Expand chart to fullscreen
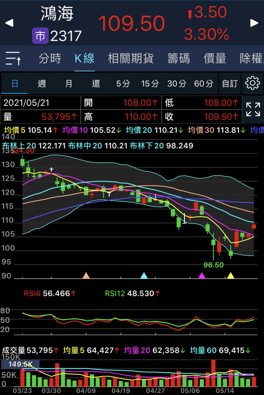The height and width of the screenshot is (395, 264). point(253,109)
